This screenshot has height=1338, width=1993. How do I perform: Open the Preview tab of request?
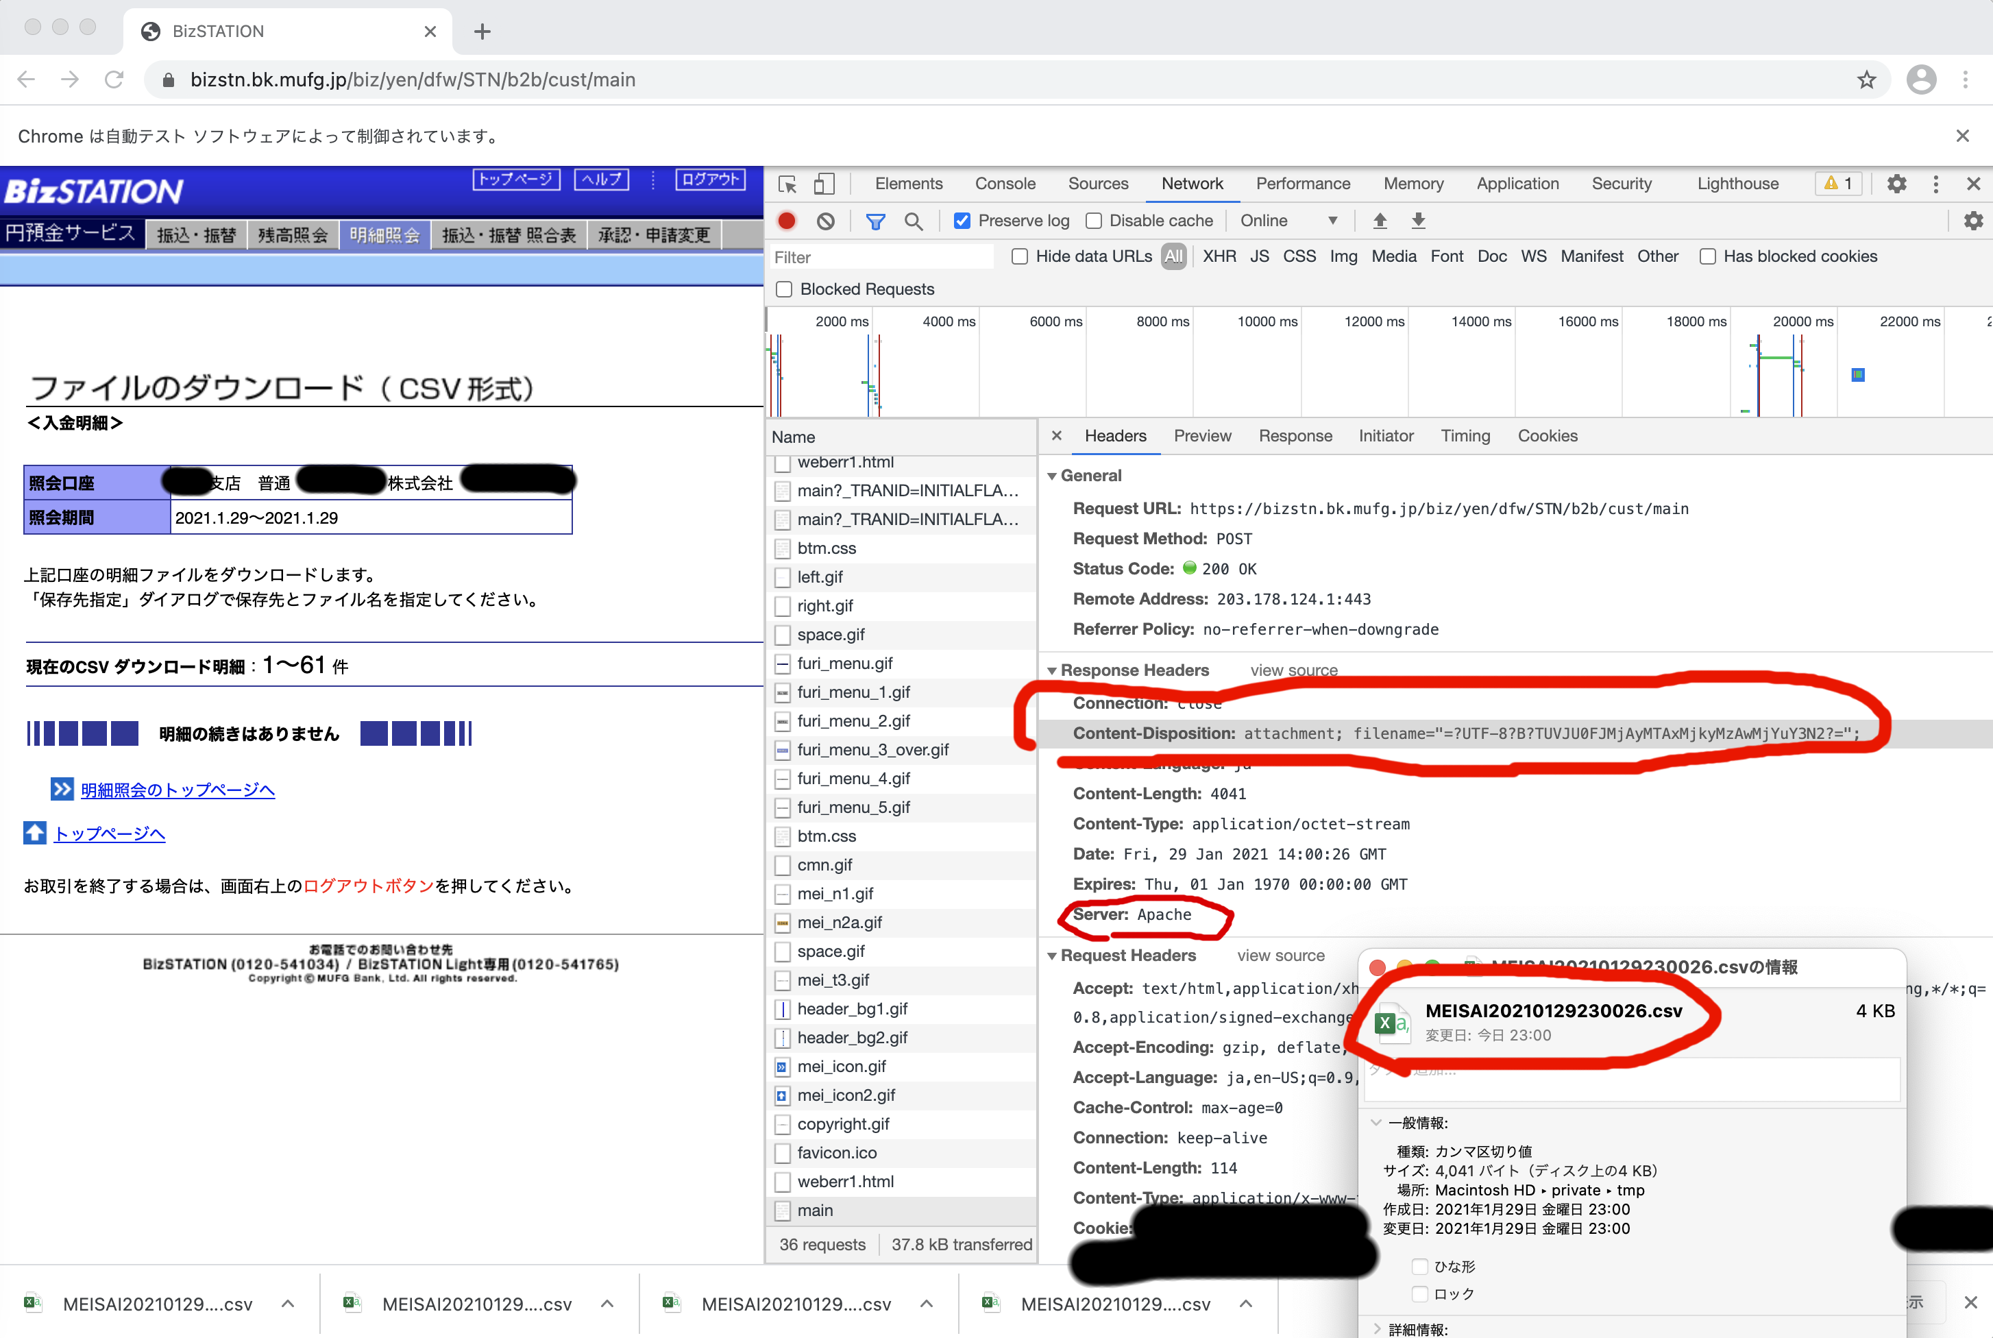click(x=1202, y=436)
